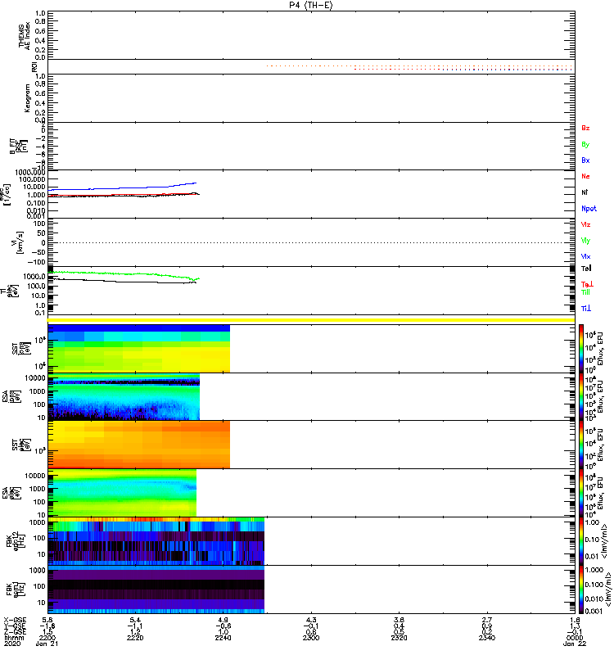The image size is (614, 655).
Task: Select the red Bz legend label
Action: tap(585, 129)
